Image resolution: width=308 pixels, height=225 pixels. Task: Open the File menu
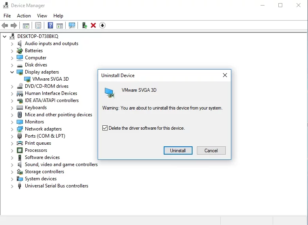click(7, 16)
